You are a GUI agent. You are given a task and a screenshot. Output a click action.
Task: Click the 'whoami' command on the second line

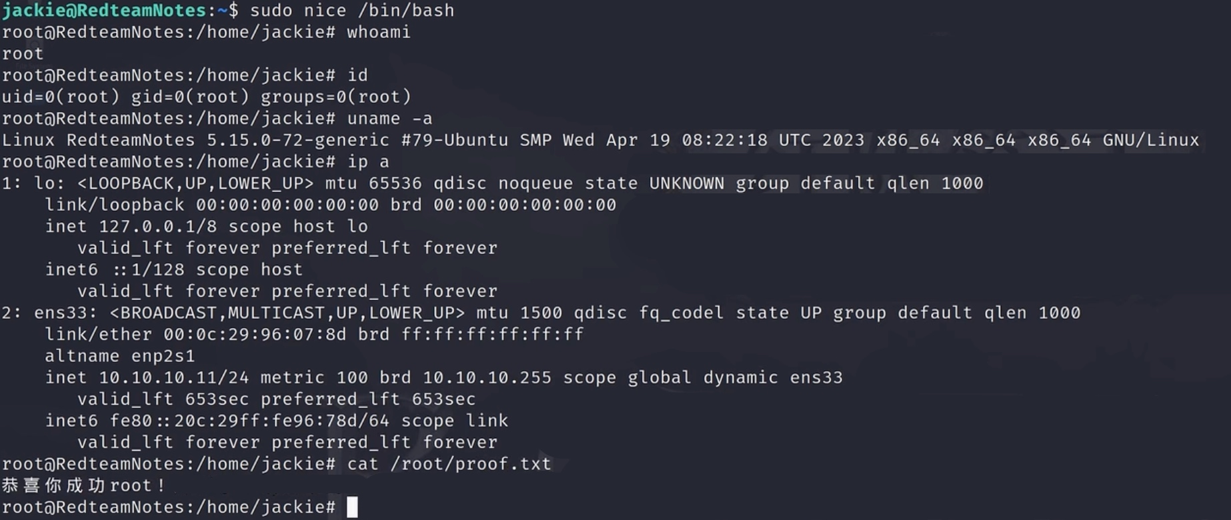coord(378,32)
